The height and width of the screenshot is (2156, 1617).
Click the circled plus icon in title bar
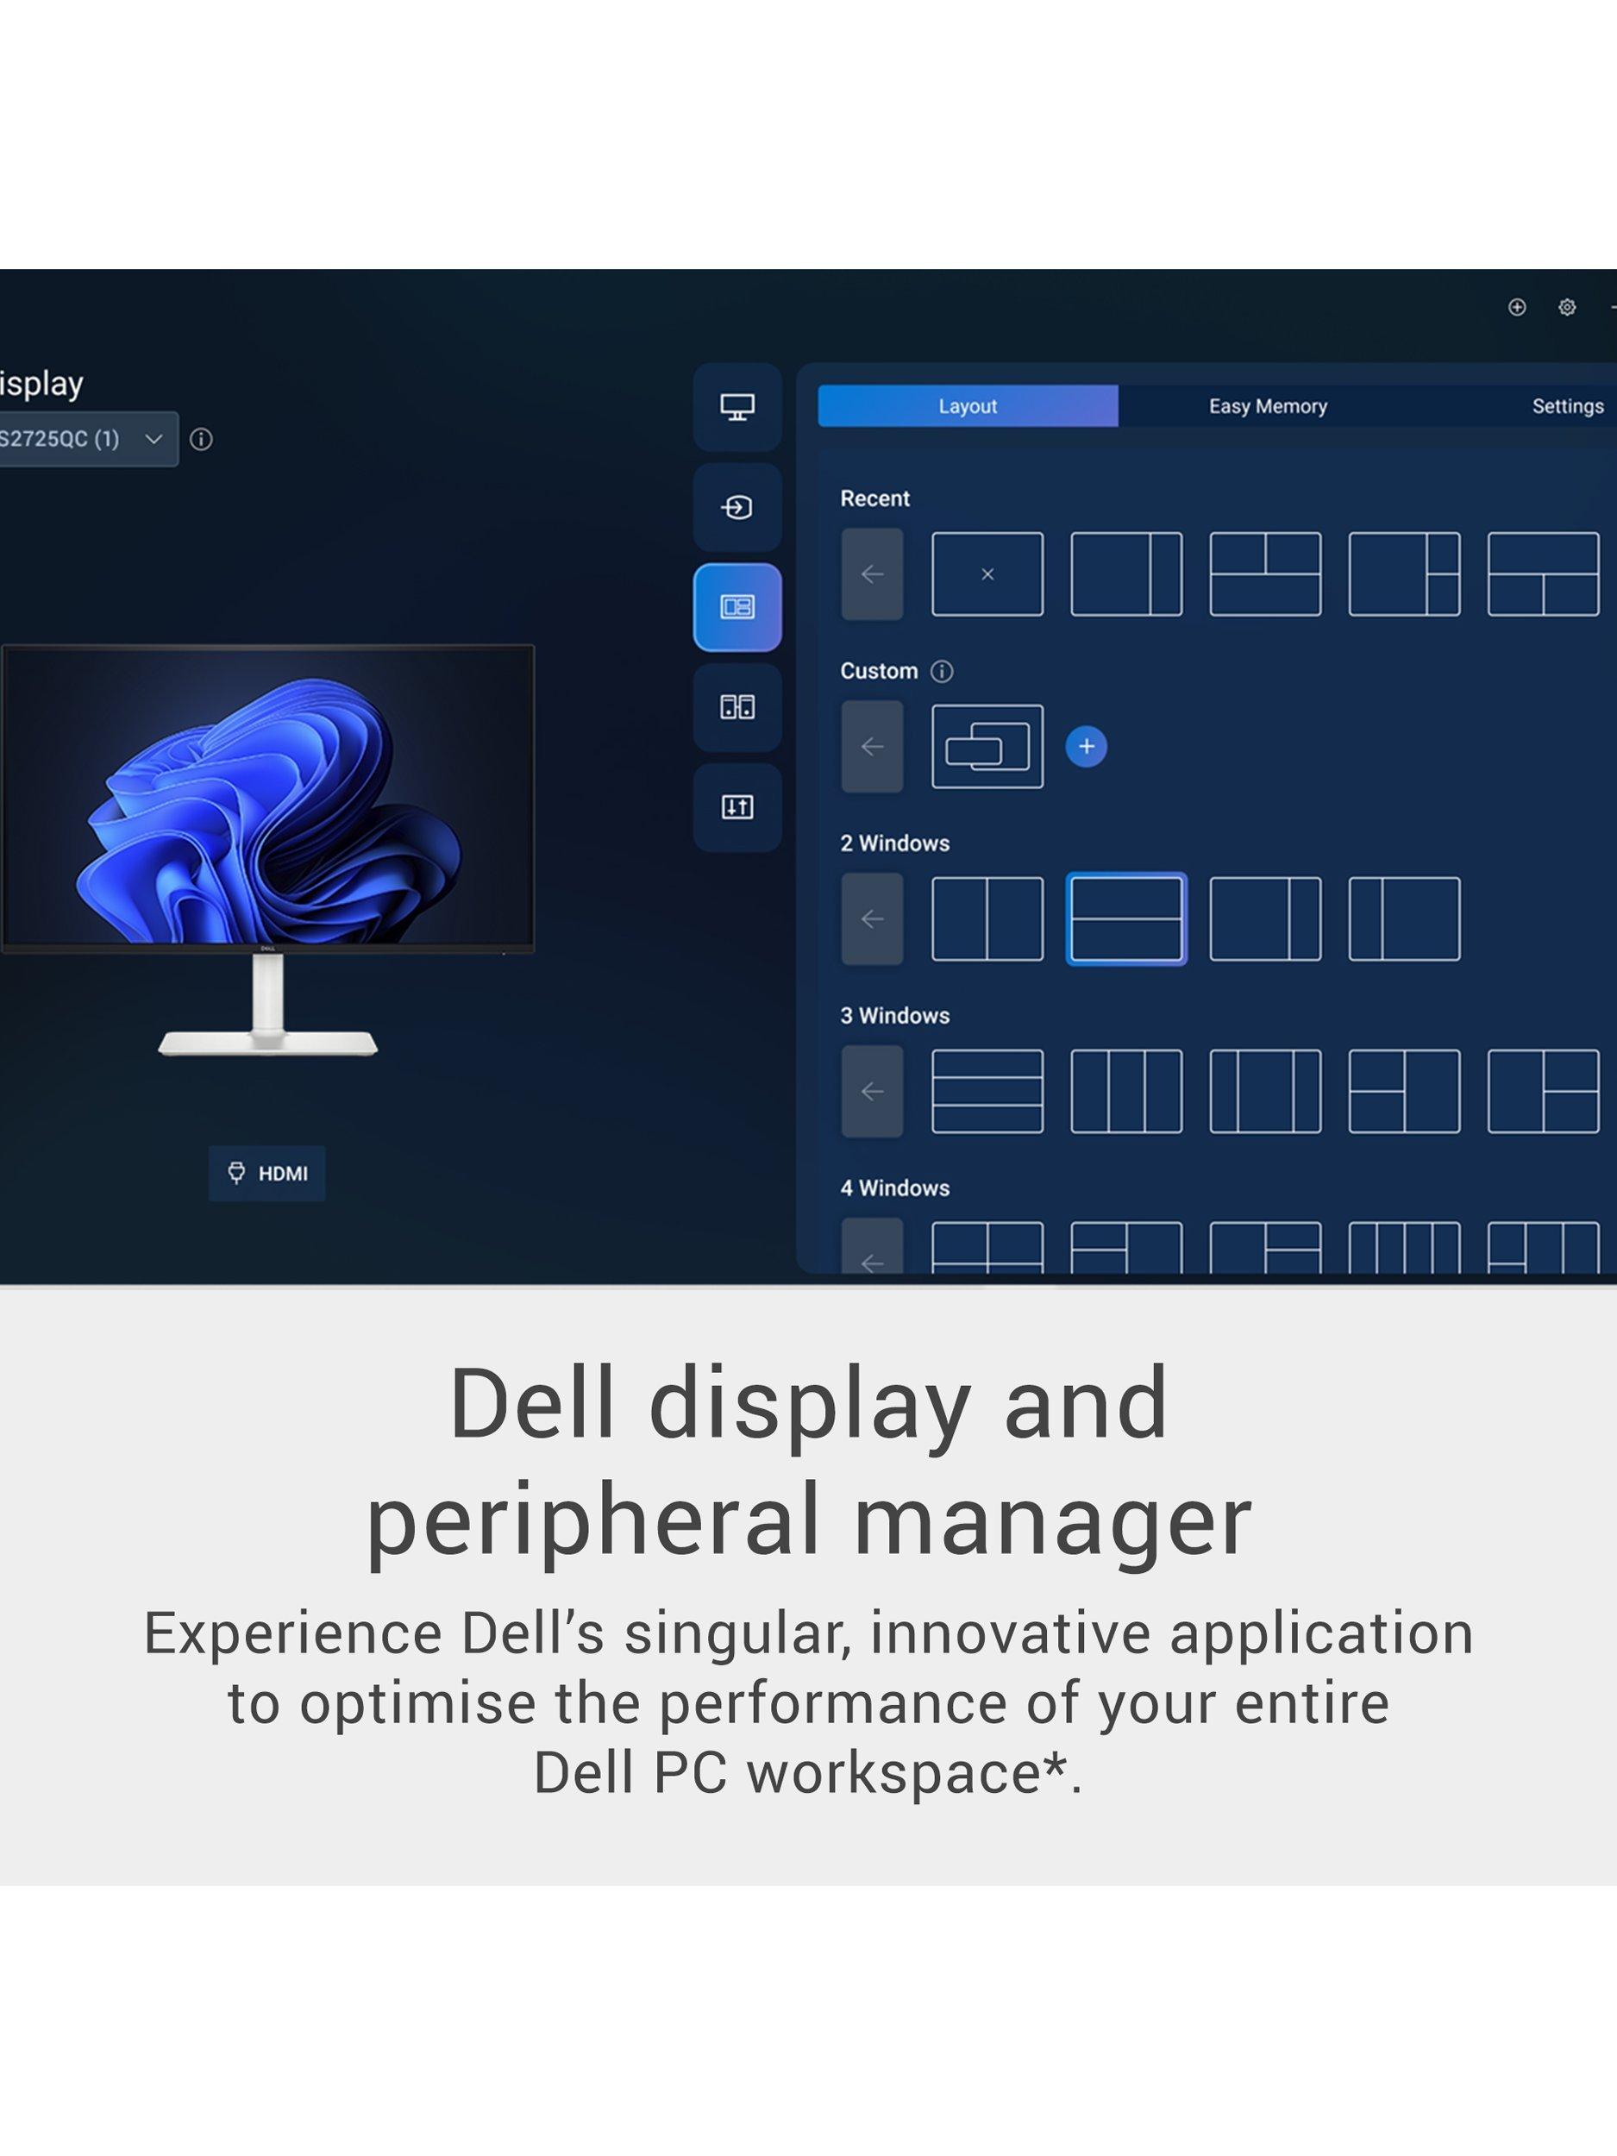pos(1517,307)
